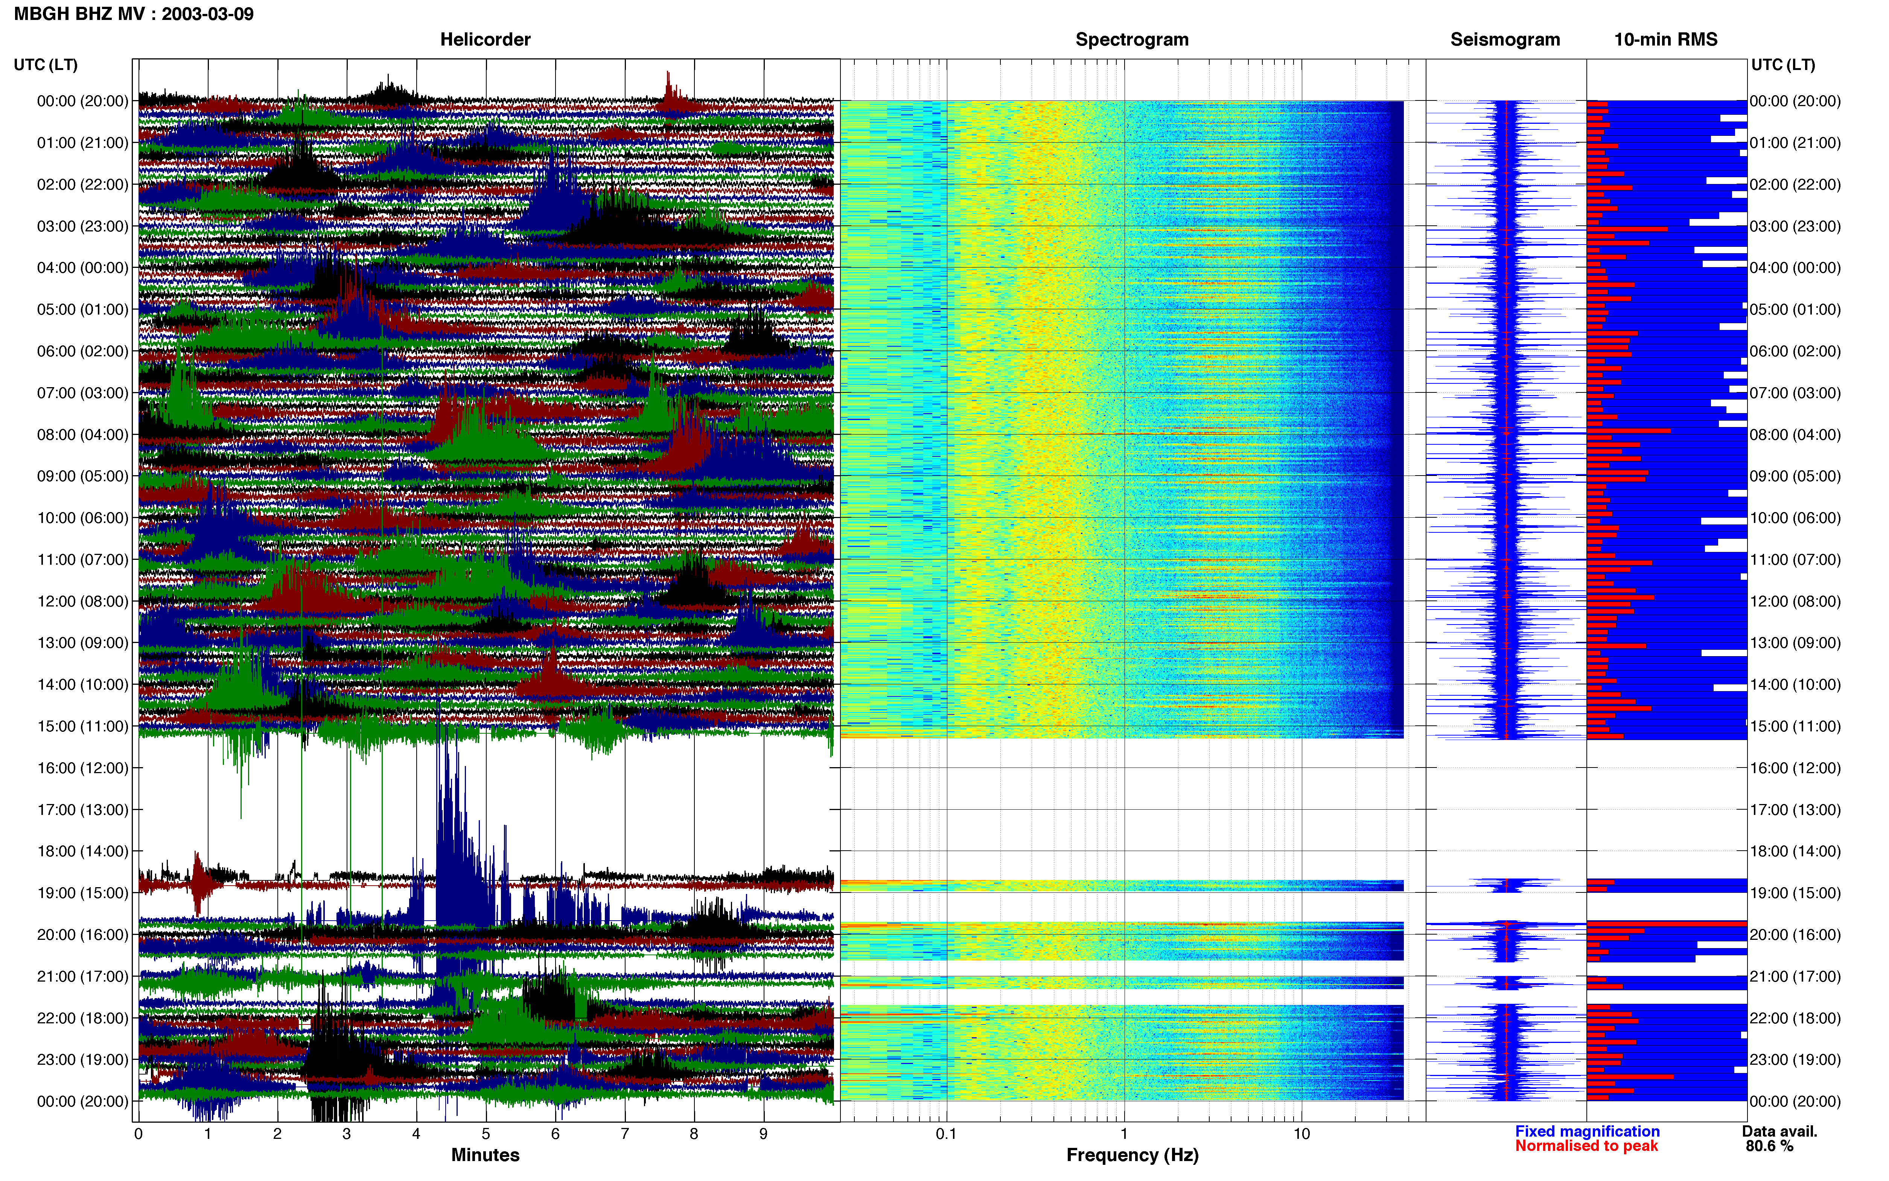Click the Seismogram panel heading
The image size is (1889, 1181).
pyautogui.click(x=1505, y=39)
